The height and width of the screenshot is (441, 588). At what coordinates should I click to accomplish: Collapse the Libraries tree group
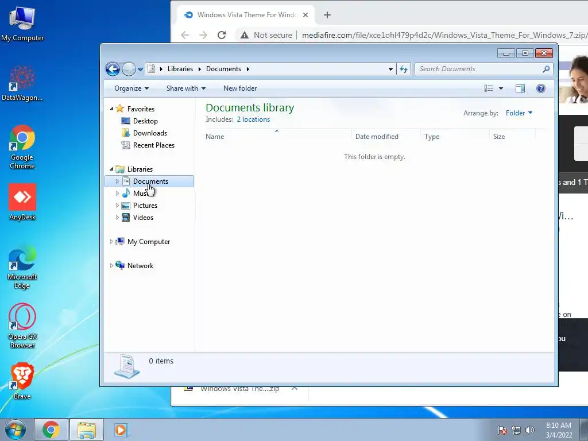pyautogui.click(x=111, y=169)
